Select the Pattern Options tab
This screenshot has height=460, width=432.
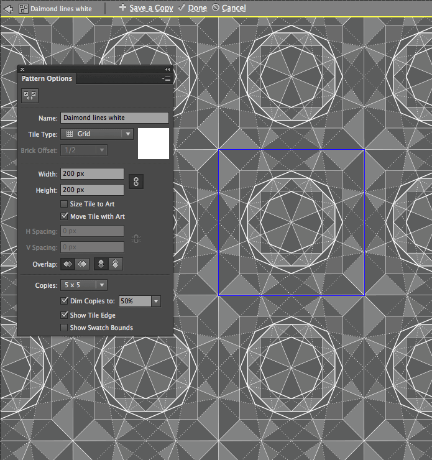click(47, 79)
